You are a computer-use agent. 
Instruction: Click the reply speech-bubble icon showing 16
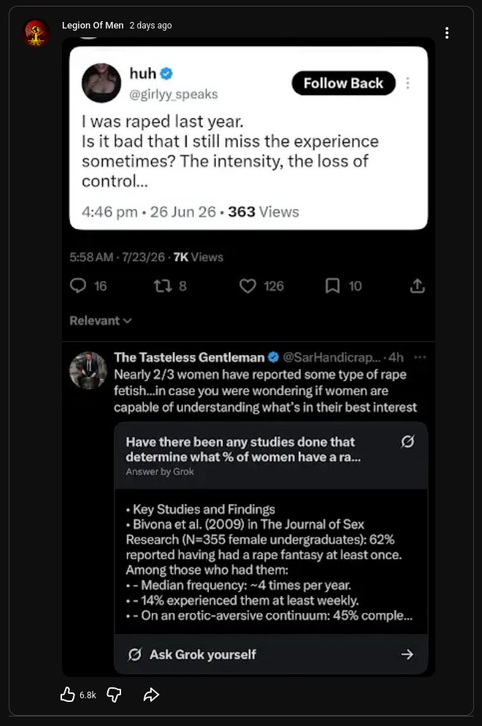pos(78,286)
